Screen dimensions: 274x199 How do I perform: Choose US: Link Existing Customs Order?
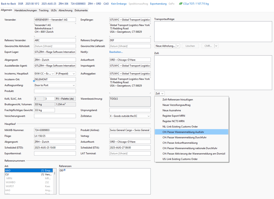point(191,159)
